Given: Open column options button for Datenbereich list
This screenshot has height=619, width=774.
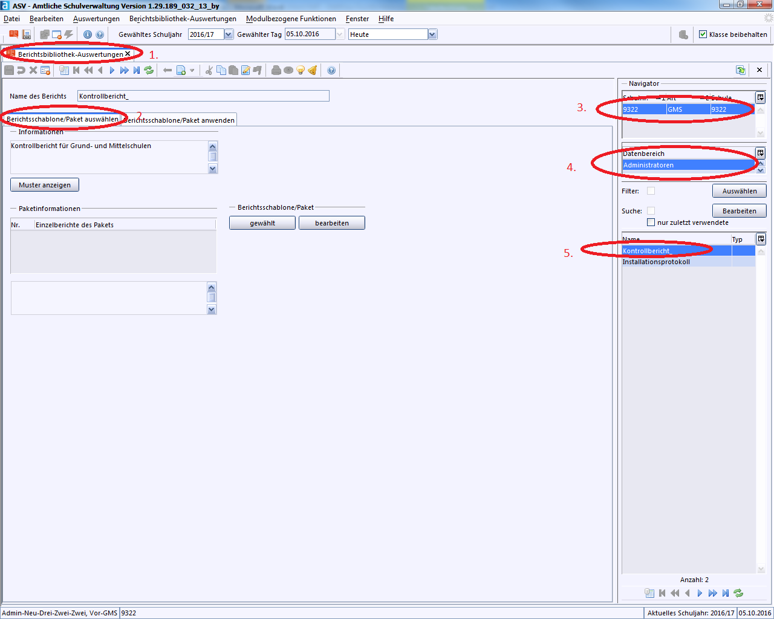Looking at the screenshot, I should coord(761,153).
